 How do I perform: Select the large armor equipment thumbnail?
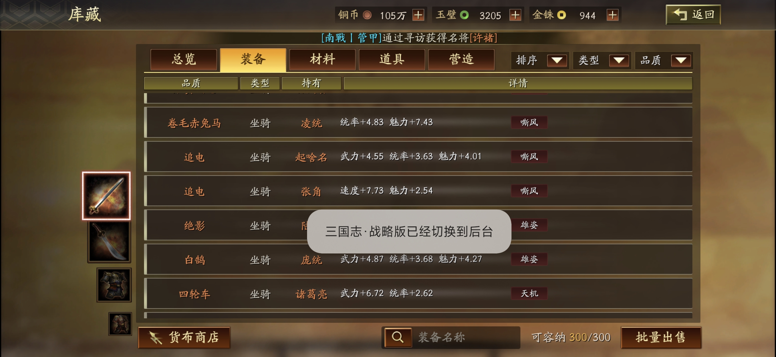(114, 285)
